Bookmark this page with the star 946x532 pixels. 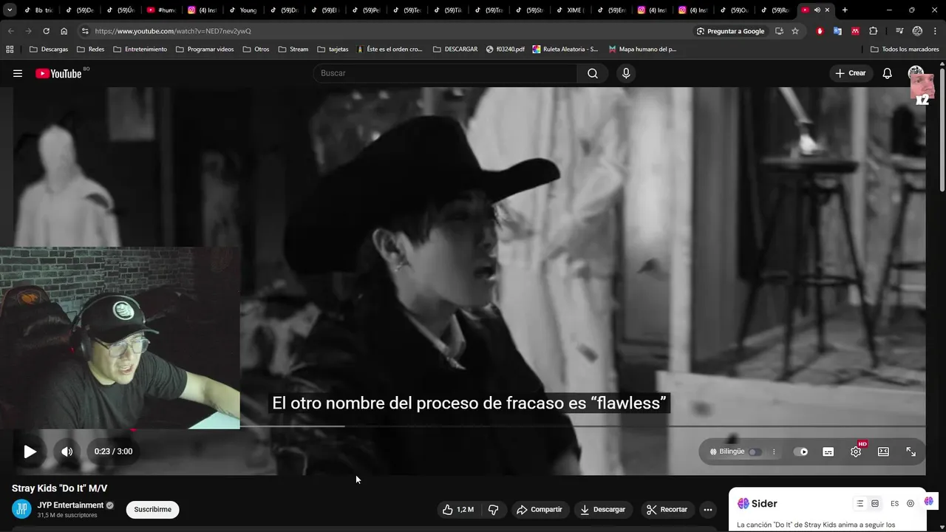795,31
